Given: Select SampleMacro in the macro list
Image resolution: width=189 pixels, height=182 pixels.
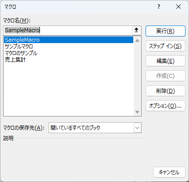Looking at the screenshot, I should coord(68,40).
